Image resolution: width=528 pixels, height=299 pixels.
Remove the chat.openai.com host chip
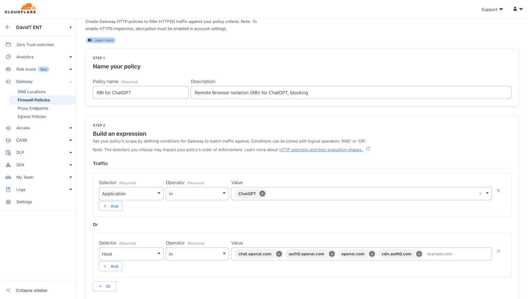(279, 254)
